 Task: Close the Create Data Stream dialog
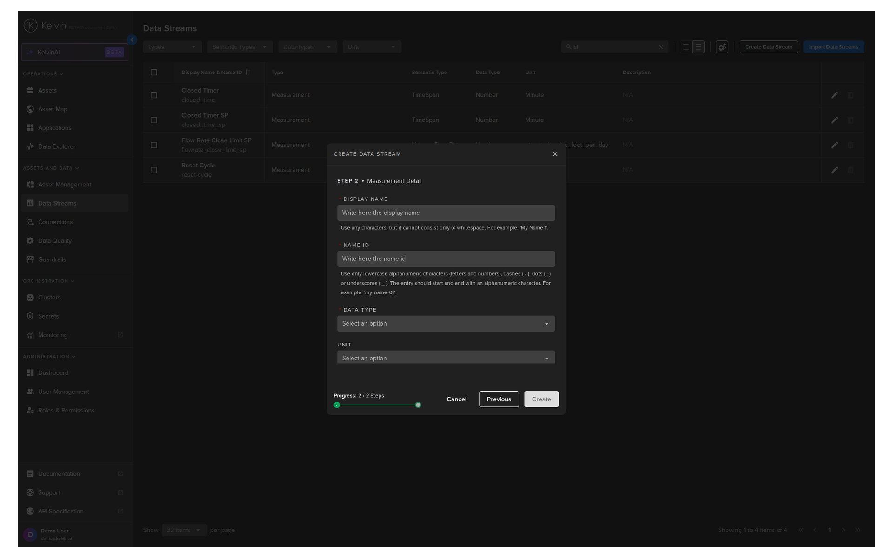(555, 154)
